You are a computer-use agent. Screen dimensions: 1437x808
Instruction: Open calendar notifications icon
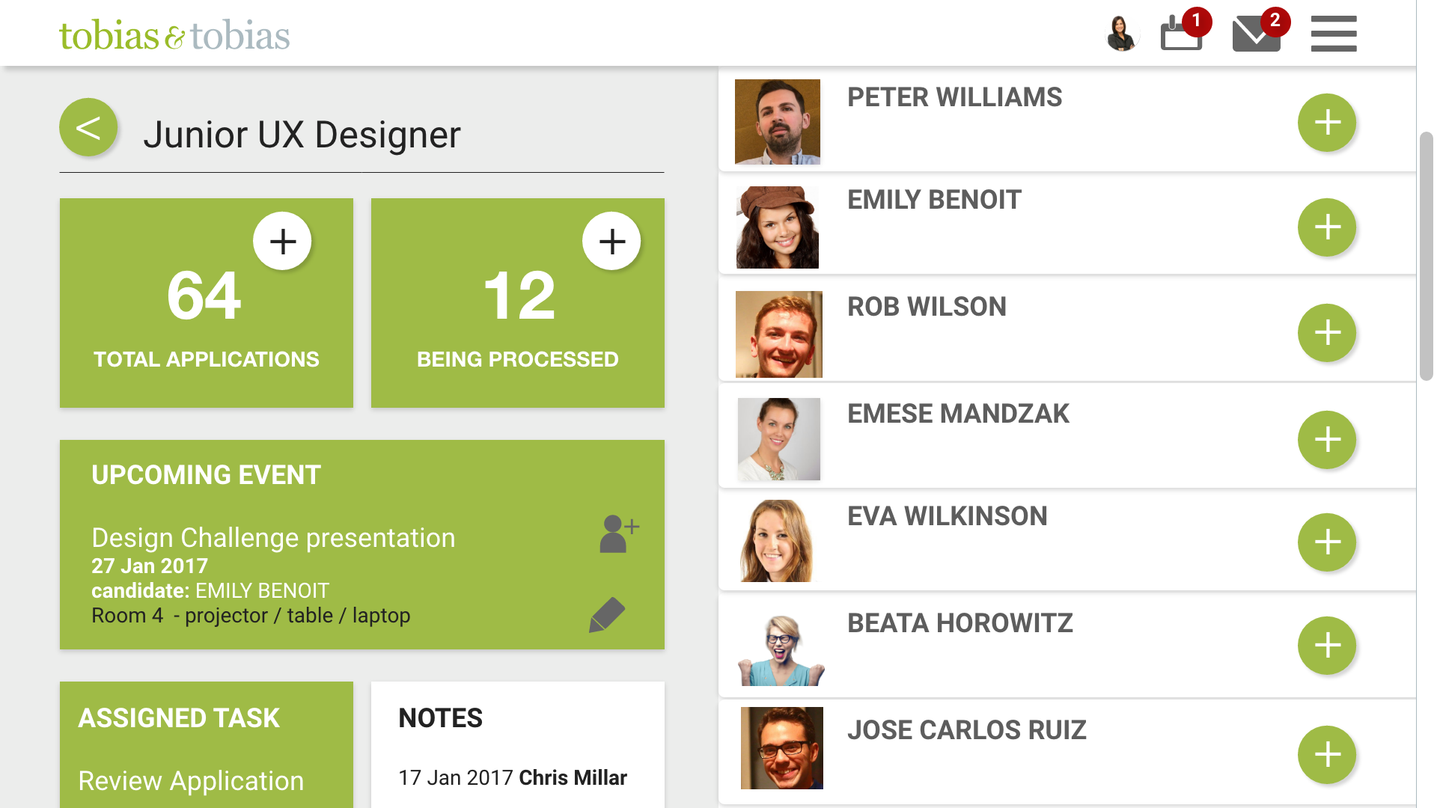1181,34
